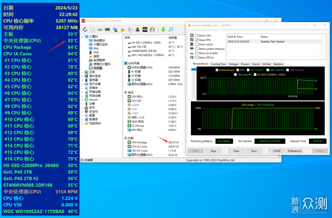Select 电源管理 power management tree item

point(99,60)
